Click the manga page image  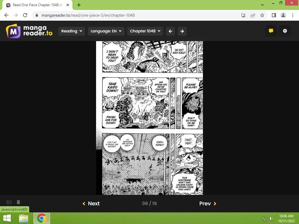(149, 118)
